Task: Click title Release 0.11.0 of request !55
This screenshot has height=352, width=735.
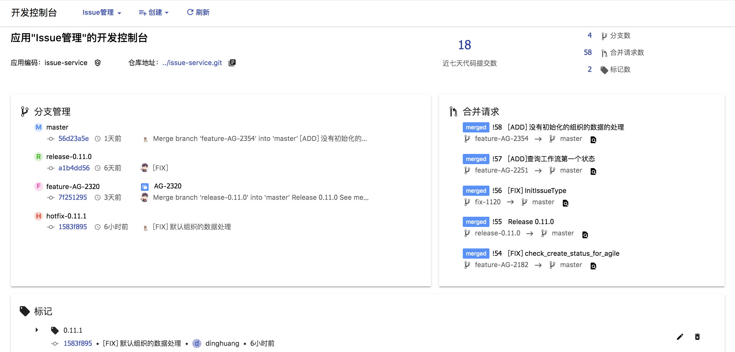Action: [531, 222]
